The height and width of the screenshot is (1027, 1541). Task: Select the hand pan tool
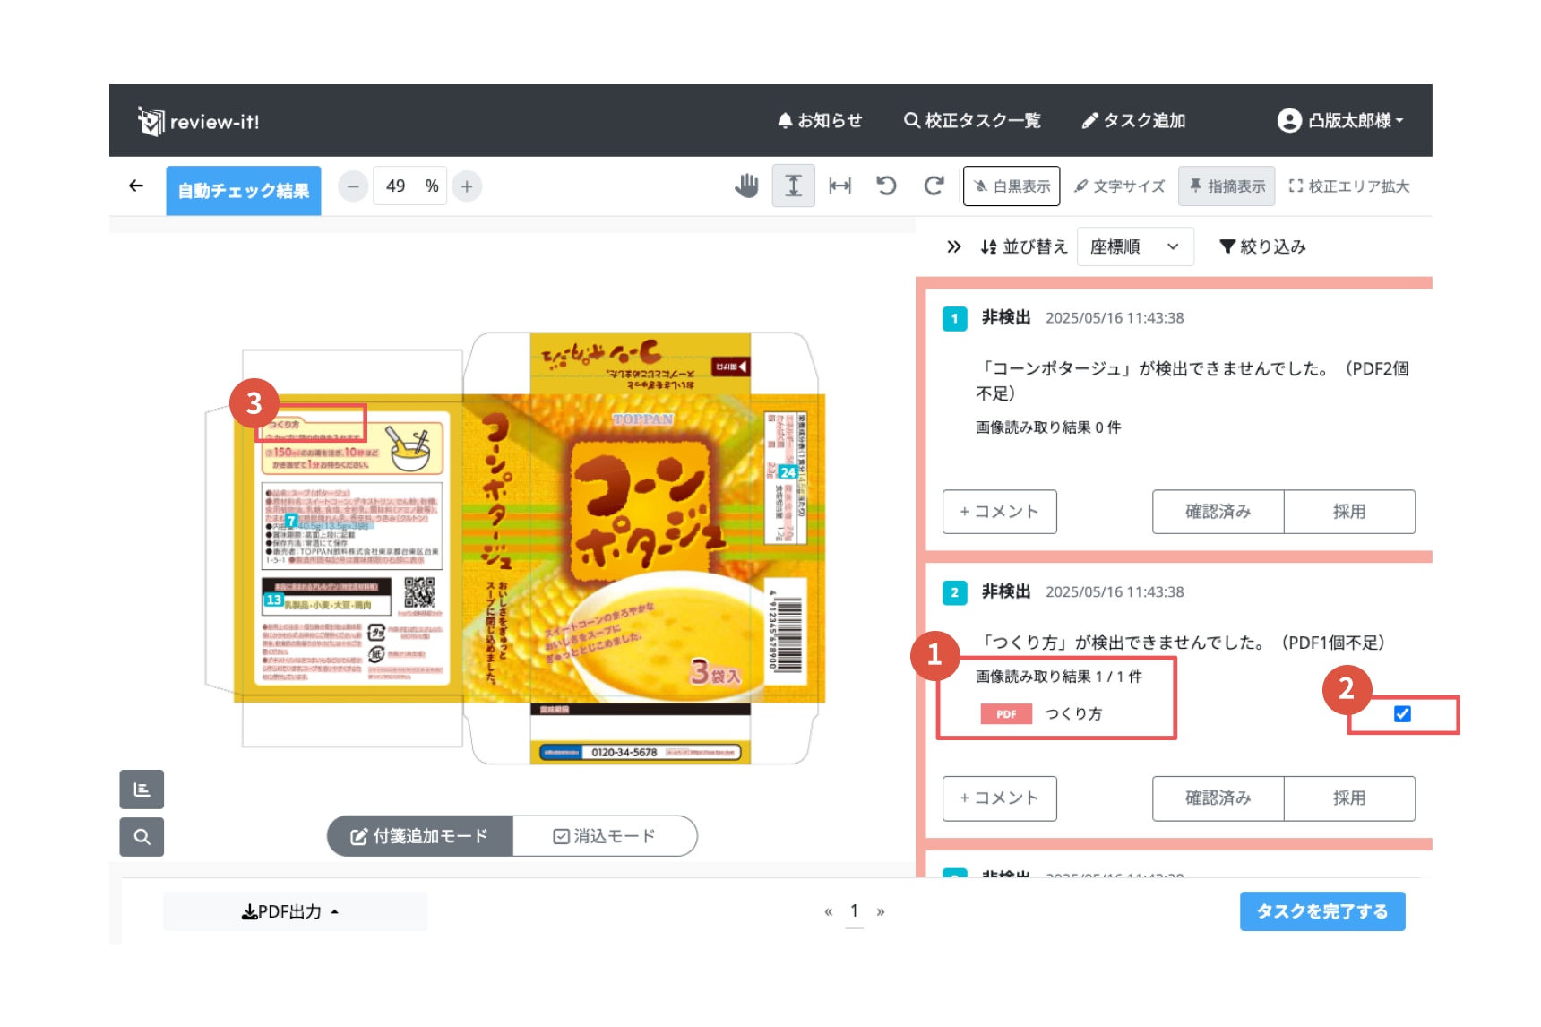(x=746, y=186)
